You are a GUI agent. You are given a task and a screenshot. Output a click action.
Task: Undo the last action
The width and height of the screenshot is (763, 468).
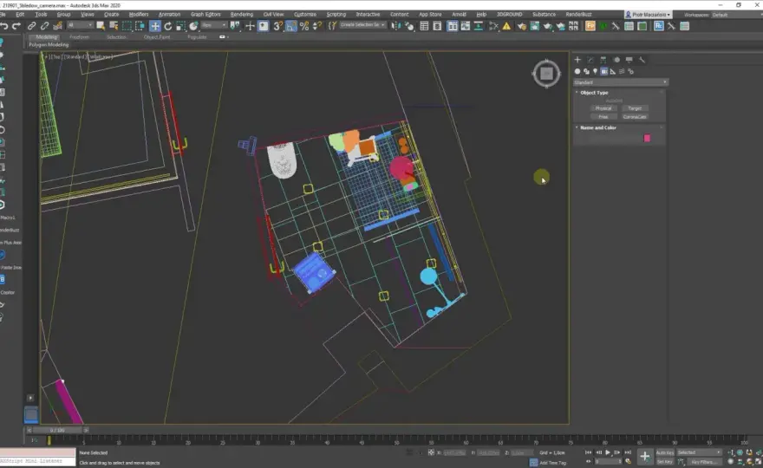click(x=4, y=26)
